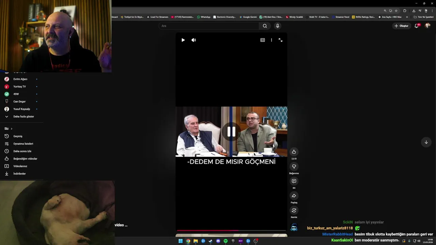Screen dimensions: 436x245
Task: Open the Electronic Diversity bookmark
Action: pyautogui.click(x=224, y=17)
